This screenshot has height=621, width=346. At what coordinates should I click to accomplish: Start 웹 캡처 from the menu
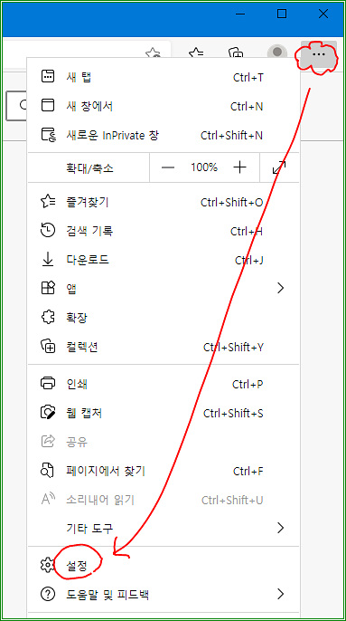click(163, 413)
